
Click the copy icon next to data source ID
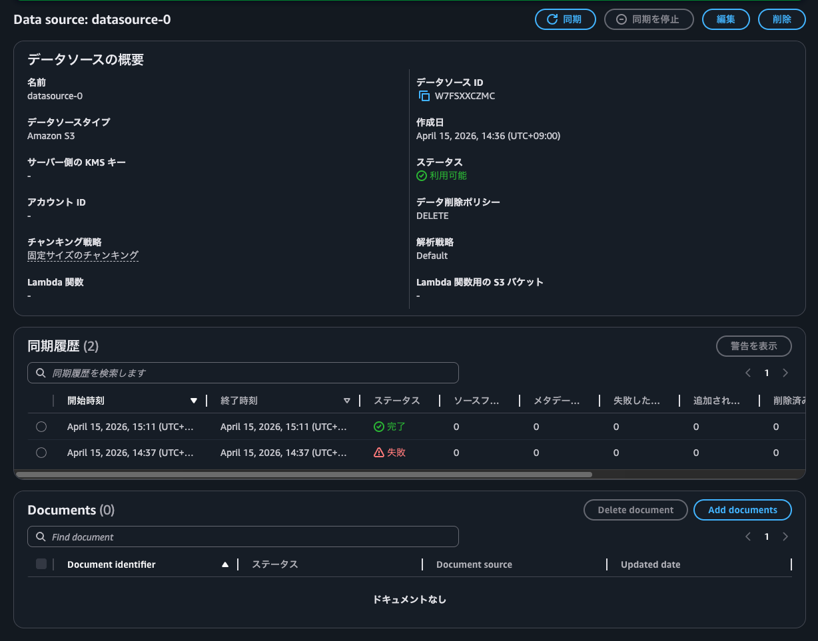coord(424,96)
